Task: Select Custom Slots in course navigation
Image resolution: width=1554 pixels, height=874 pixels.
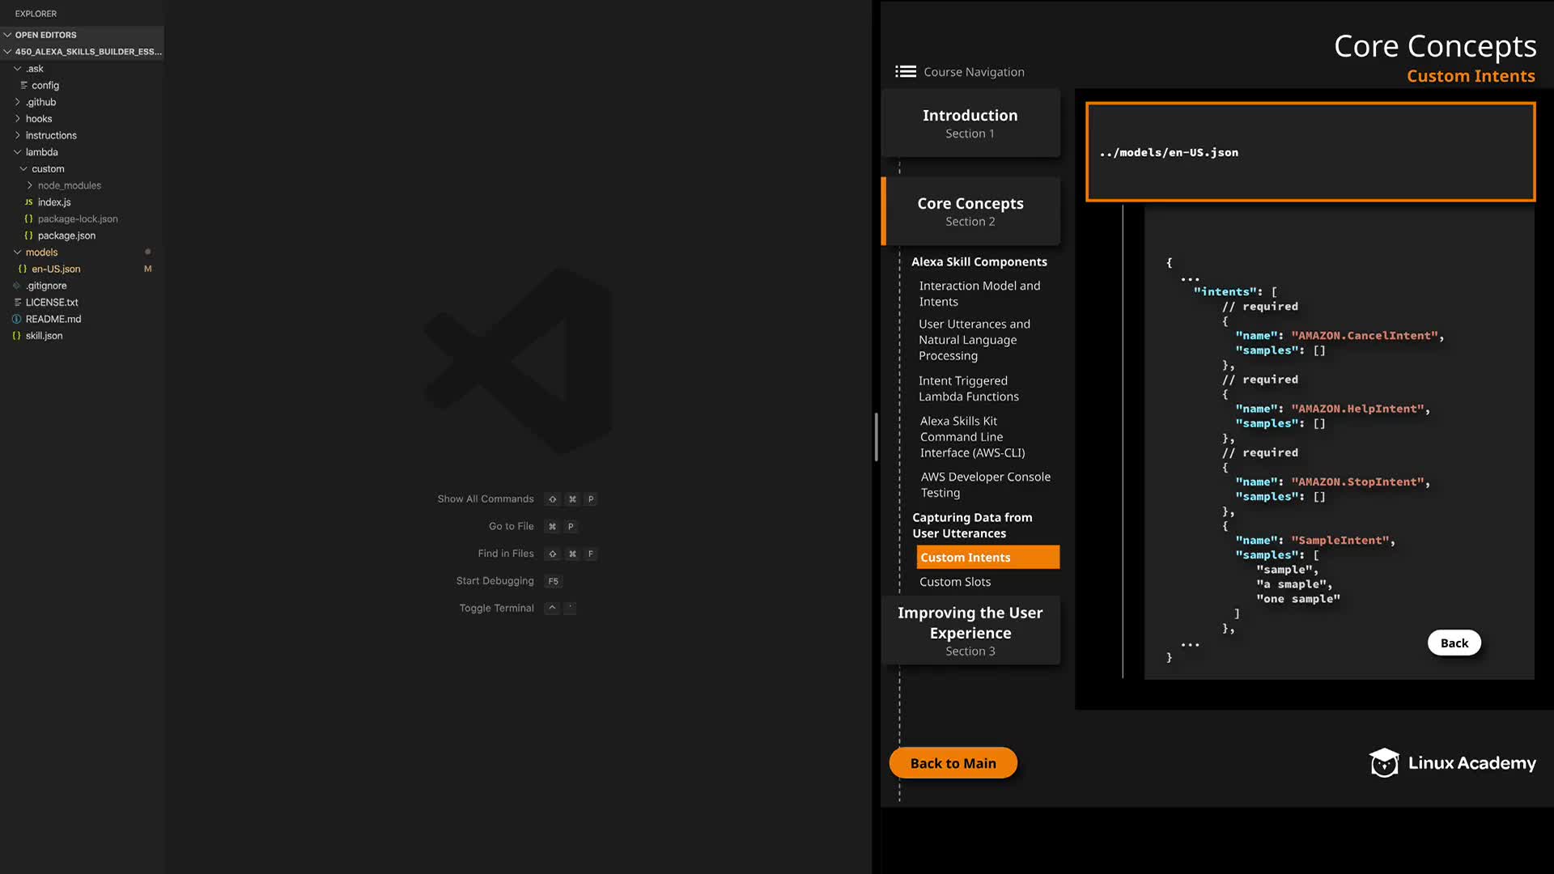Action: point(955,582)
